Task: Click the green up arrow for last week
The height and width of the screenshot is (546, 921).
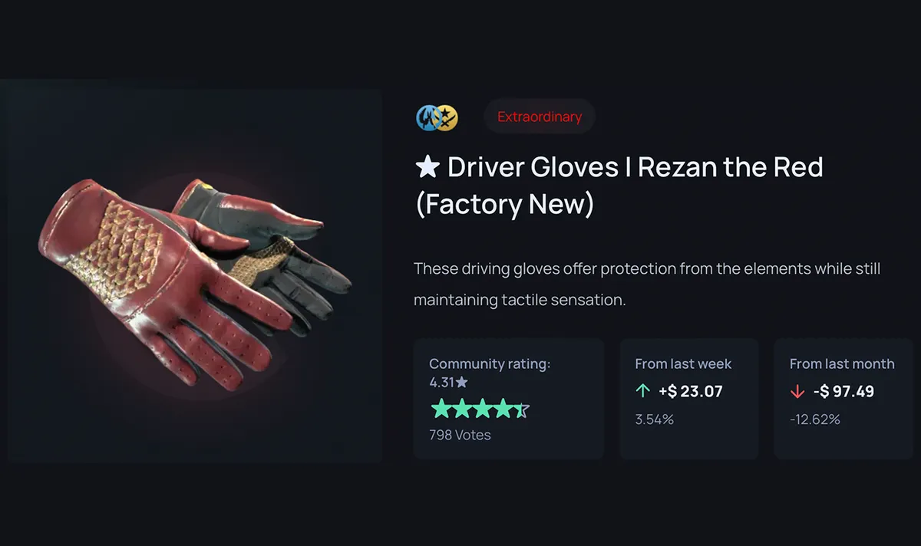Action: tap(642, 391)
